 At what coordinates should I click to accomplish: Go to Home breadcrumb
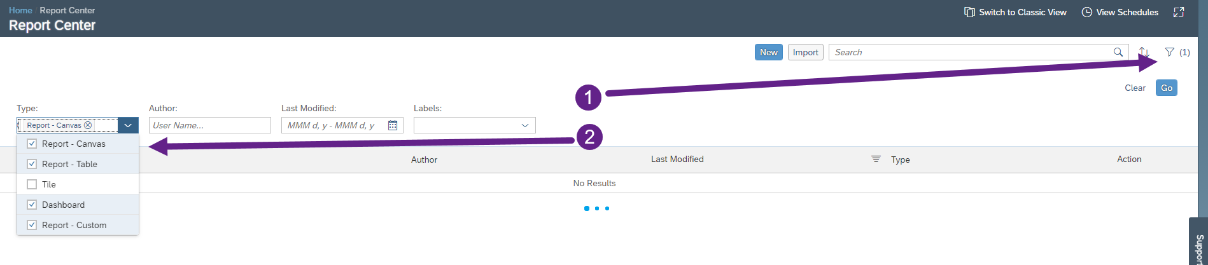tap(20, 10)
